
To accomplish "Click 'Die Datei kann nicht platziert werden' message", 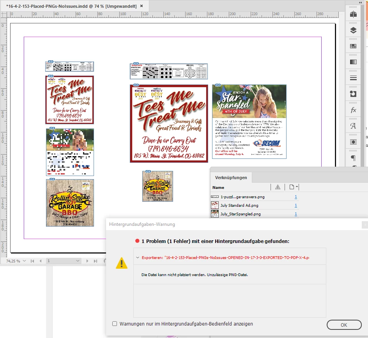I will [195, 275].
